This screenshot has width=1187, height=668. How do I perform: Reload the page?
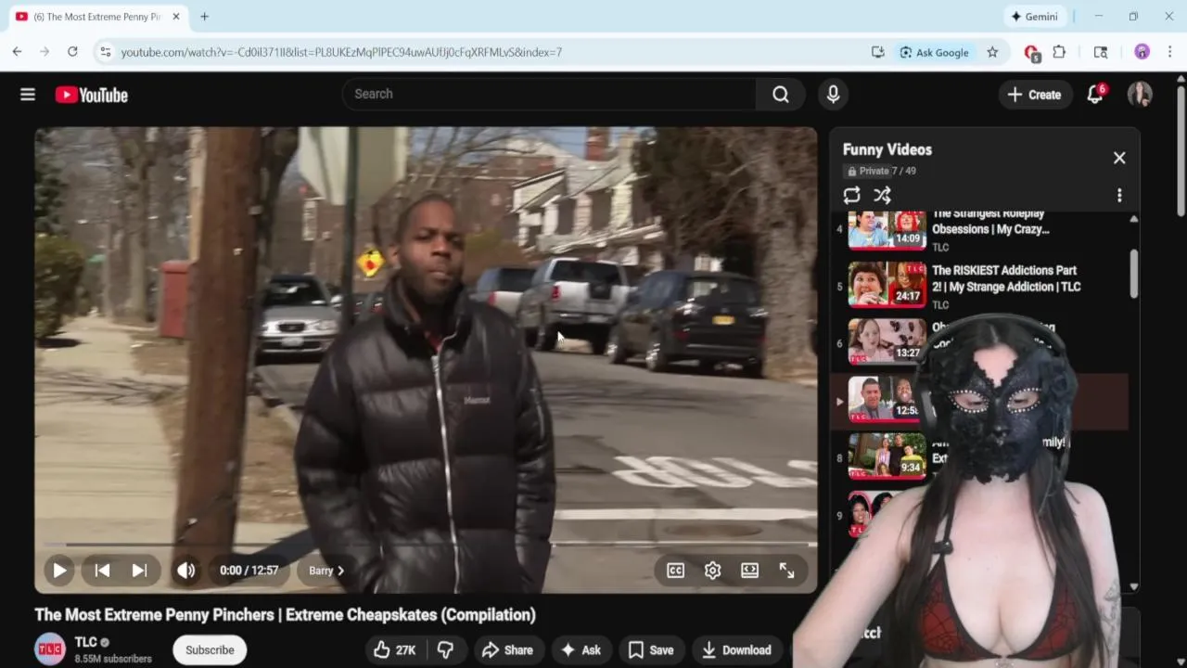tap(72, 52)
